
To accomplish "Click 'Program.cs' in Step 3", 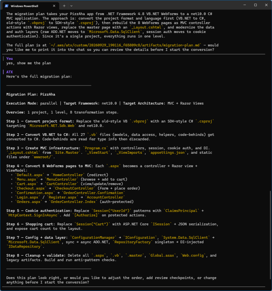I will [95, 148].
